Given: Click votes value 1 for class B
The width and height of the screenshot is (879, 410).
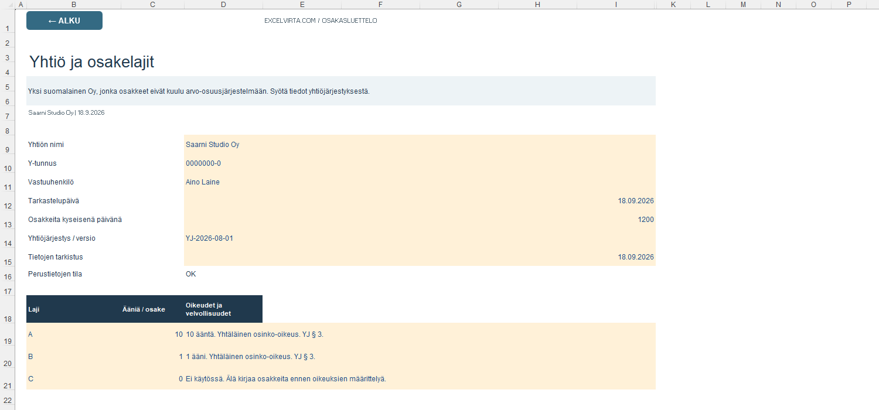Looking at the screenshot, I should (152, 356).
